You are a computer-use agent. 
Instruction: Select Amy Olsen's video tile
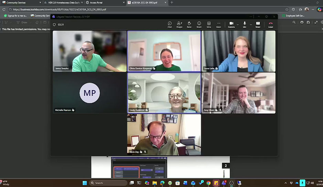tap(238, 93)
